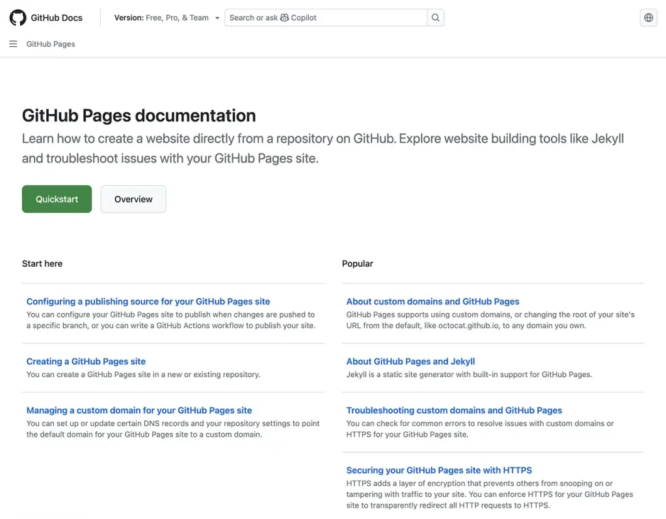Viewport: 666px width, 519px height.
Task: Open Securing your GitHub Pages site with HTTPS
Action: click(x=438, y=470)
